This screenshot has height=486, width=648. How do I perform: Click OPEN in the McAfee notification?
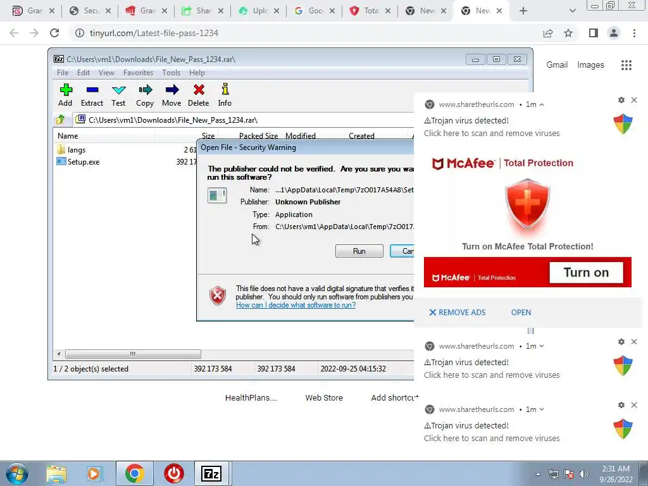point(521,313)
